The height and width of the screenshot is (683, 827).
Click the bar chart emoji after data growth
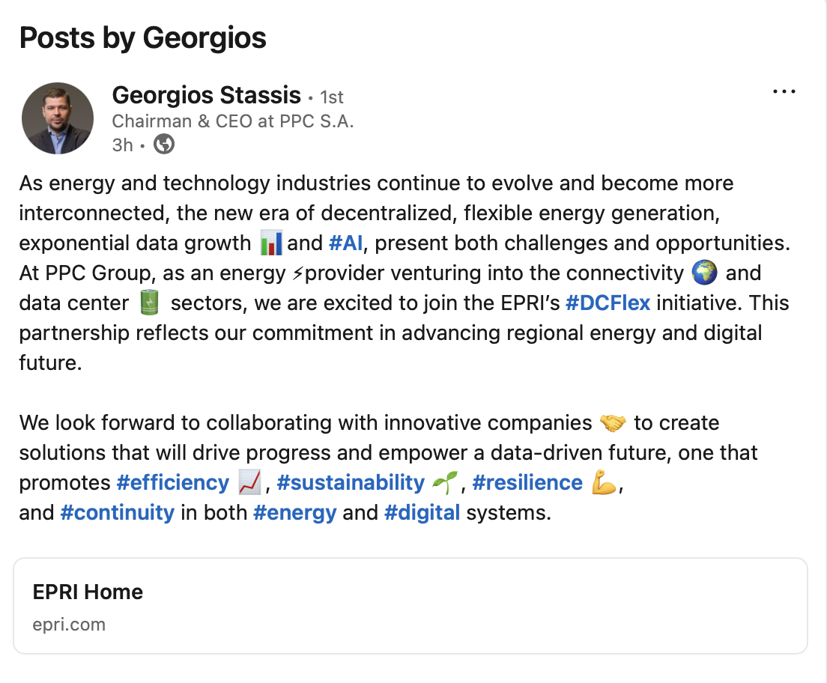[x=271, y=243]
